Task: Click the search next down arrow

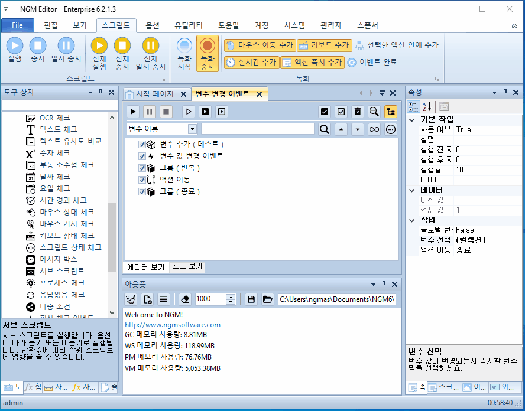Action: 358,129
